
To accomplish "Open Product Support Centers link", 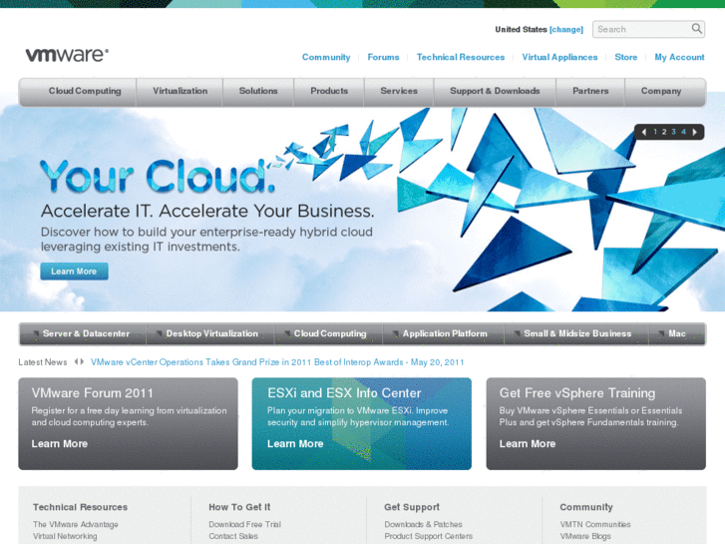I will click(428, 536).
